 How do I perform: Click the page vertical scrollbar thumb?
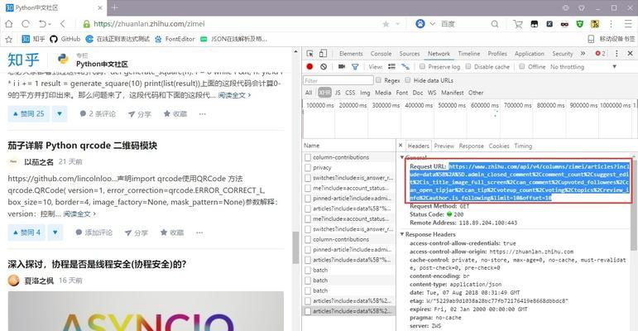(295, 247)
